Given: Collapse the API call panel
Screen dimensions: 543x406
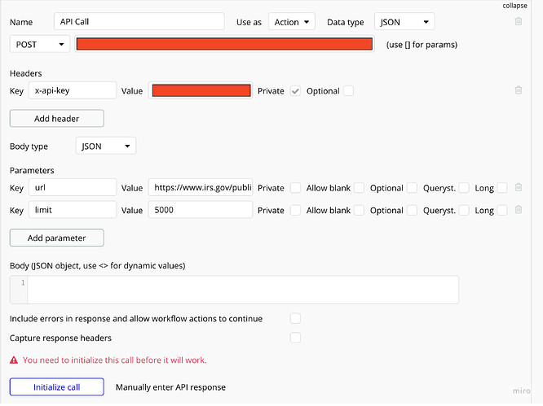Looking at the screenshot, I should click(x=514, y=5).
